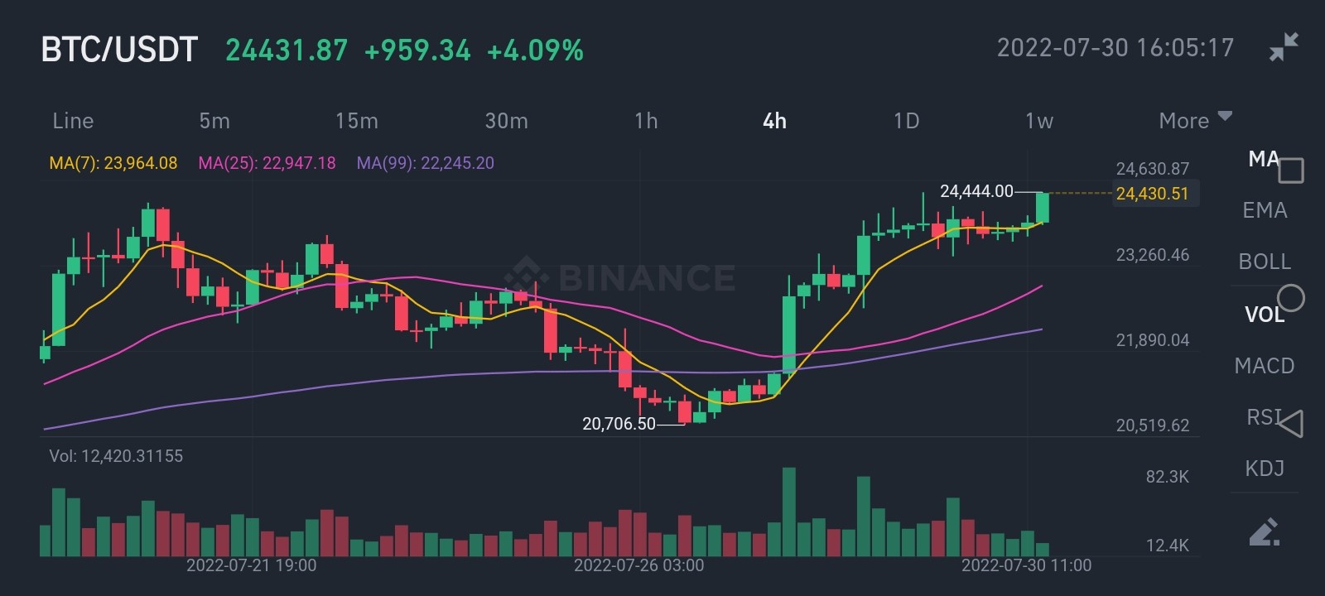Viewport: 1325px width, 596px height.
Task: Tap the Android recent apps square icon
Action: [1291, 171]
